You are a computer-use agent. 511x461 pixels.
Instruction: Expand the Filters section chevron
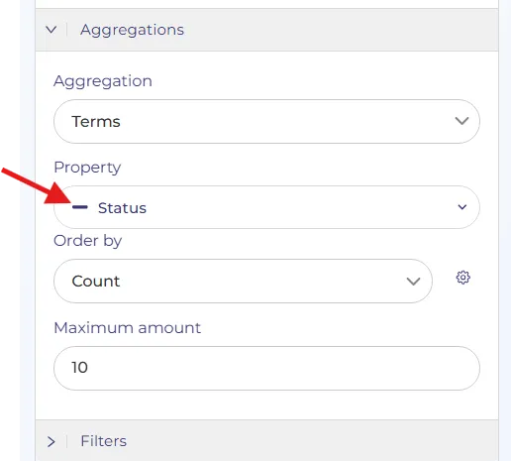[x=51, y=441]
